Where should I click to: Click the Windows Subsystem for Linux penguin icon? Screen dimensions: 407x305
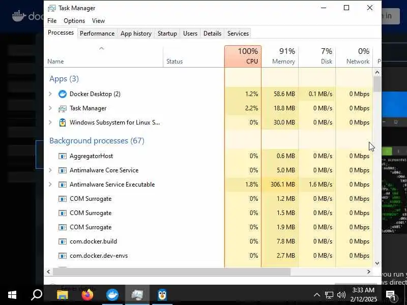point(62,123)
